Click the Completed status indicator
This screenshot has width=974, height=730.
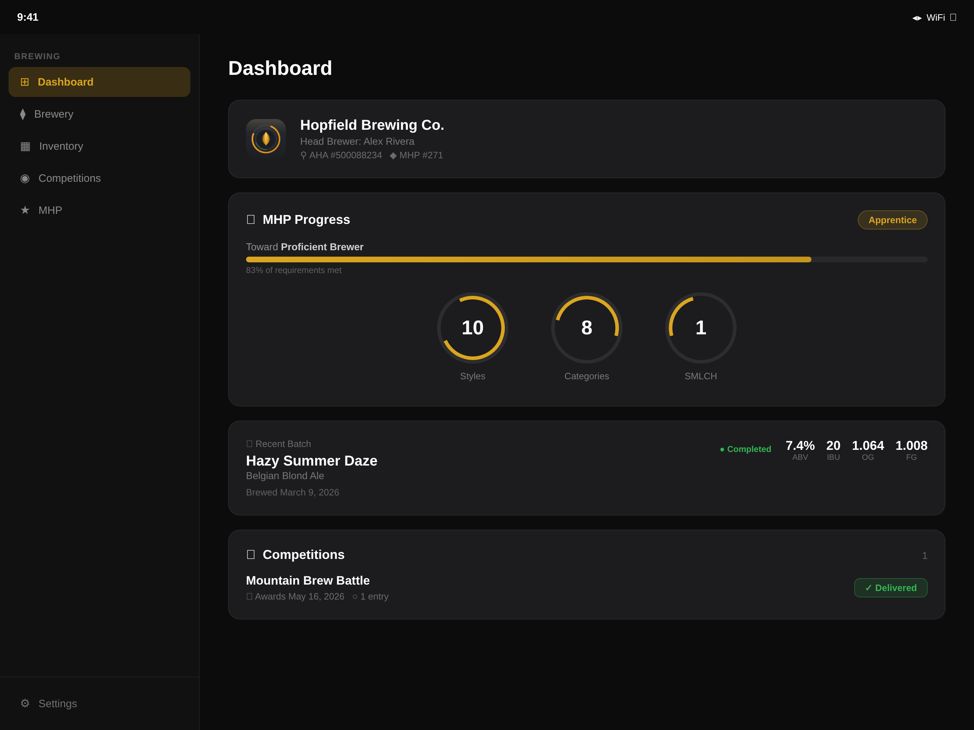point(745,449)
